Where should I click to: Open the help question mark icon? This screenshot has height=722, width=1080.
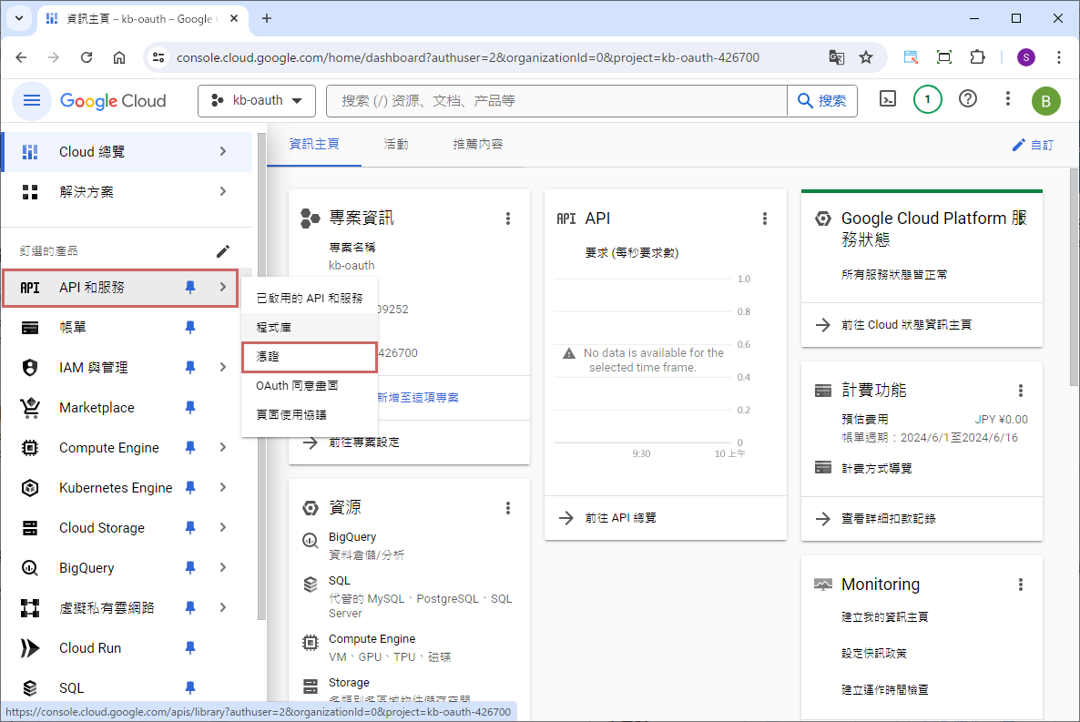tap(968, 100)
